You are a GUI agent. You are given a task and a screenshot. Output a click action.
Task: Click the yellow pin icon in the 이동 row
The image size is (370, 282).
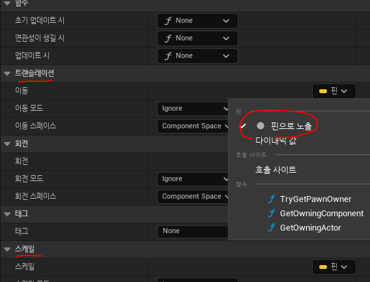click(323, 91)
